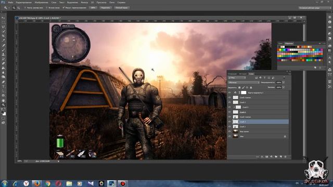Uncheck Масшт. перетаскиванием checkbox
Image resolution: width=333 pixels, height=187 pixels.
coord(63,8)
